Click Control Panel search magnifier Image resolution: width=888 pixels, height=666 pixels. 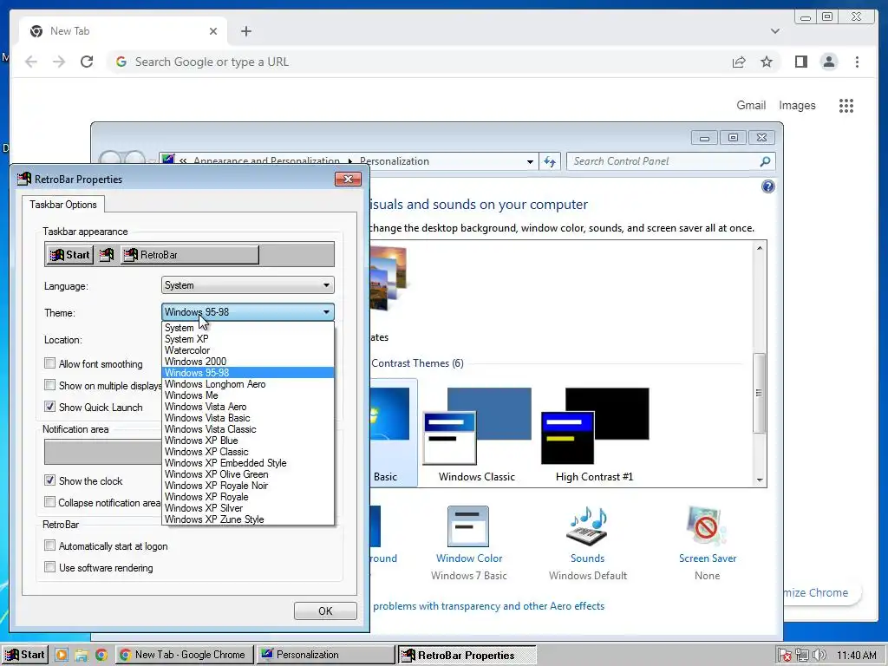tap(765, 161)
